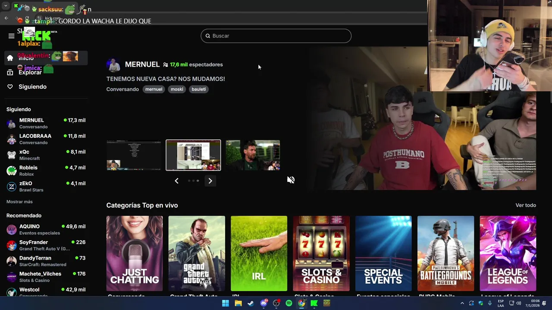The height and width of the screenshot is (310, 552).
Task: Open the notifications bell icon
Action: click(544, 303)
